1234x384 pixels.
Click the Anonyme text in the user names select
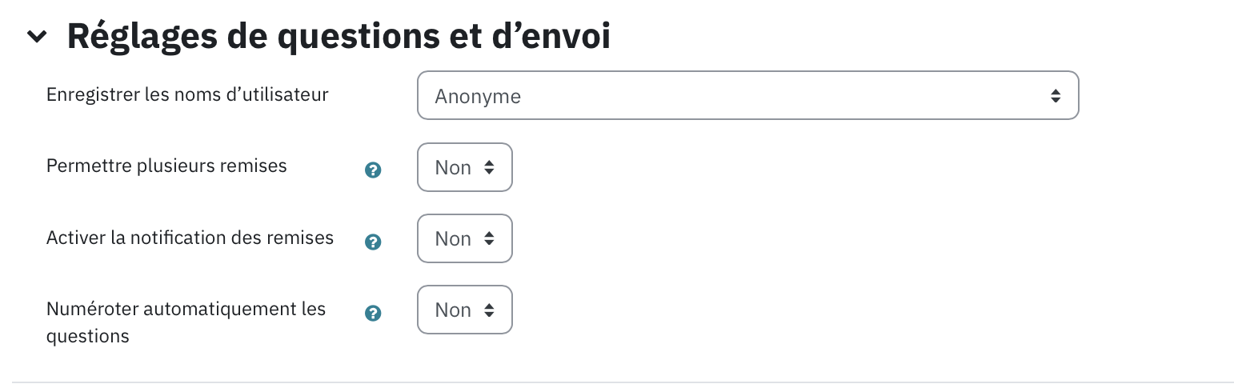click(x=478, y=97)
